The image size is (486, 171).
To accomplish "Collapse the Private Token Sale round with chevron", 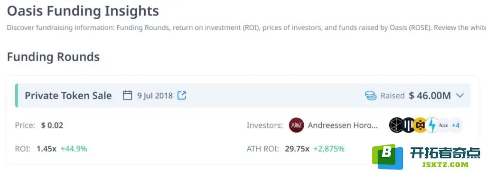I will [x=460, y=96].
